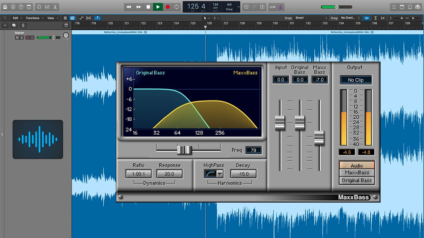Open the Editors scissors icon
This screenshot has width=424, height=238.
55,7
